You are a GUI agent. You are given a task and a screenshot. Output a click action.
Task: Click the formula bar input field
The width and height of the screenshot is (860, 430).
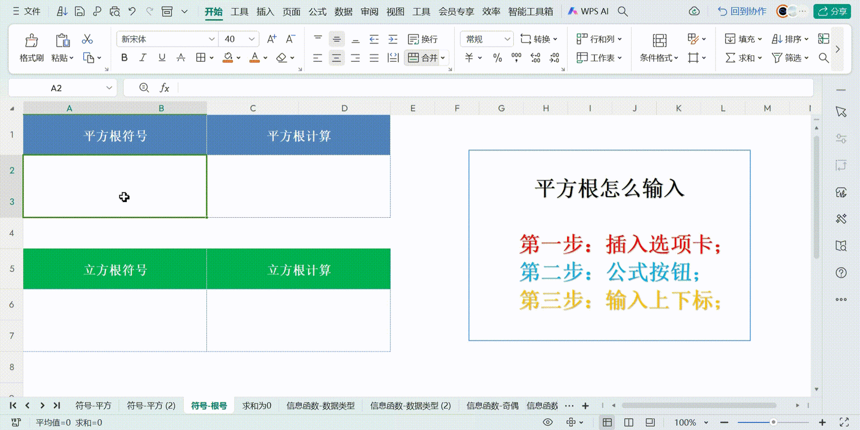494,88
